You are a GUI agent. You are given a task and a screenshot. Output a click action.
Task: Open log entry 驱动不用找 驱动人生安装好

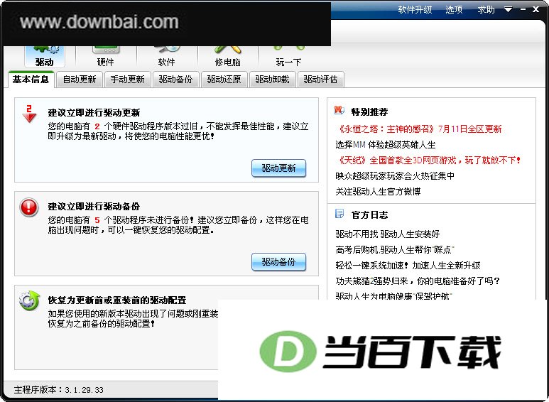tap(388, 234)
